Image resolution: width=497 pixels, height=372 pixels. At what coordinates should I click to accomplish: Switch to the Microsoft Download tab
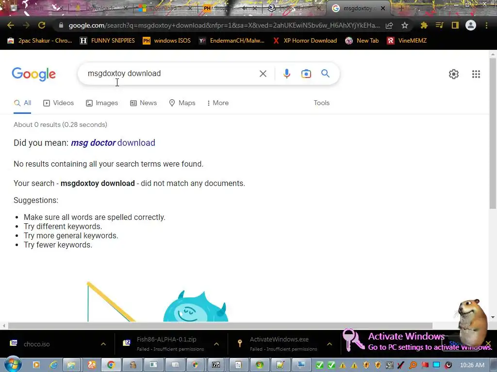tap(163, 8)
